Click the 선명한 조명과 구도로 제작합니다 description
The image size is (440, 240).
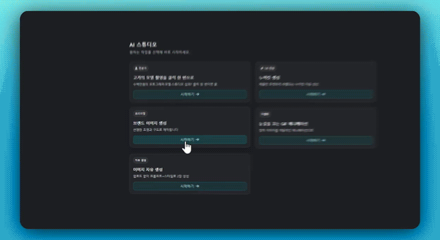tap(155, 130)
